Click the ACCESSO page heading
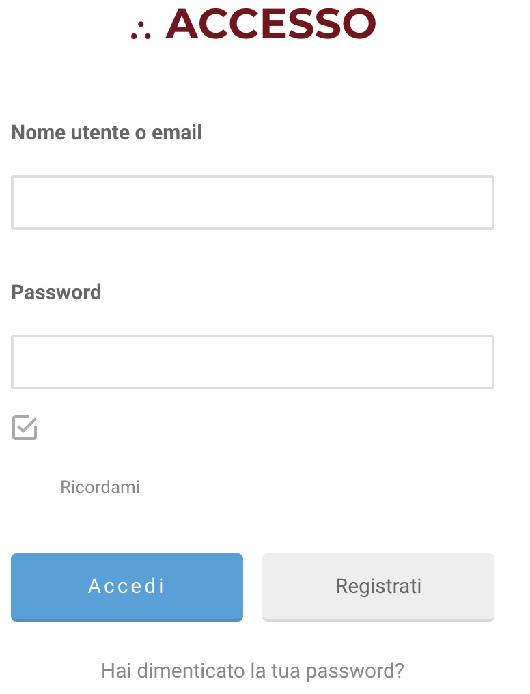530x694 pixels. tap(270, 25)
